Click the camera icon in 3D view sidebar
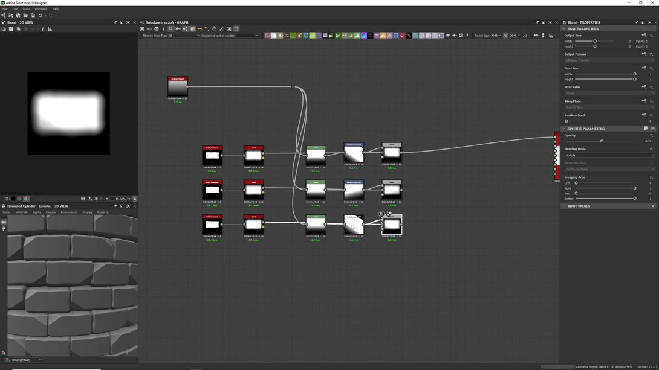The width and height of the screenshot is (659, 370). coord(4,222)
